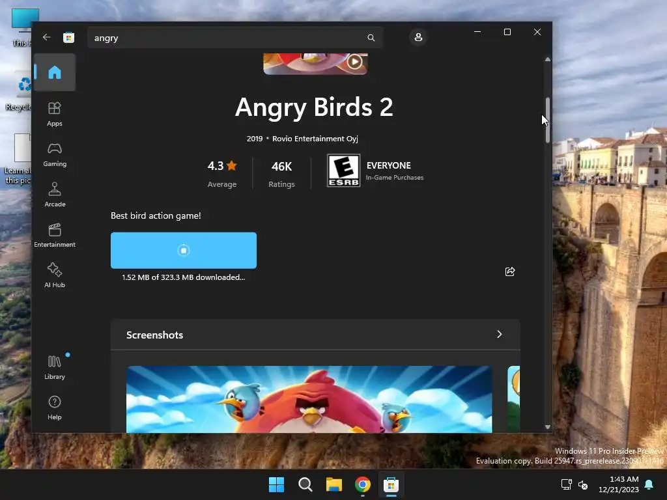Open taskbar Search
Viewport: 667px width, 500px height.
pyautogui.click(x=305, y=484)
